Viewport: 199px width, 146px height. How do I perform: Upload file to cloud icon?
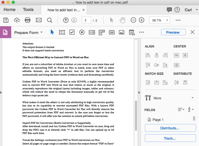coord(17,20)
